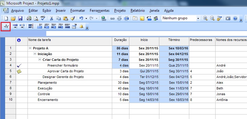Open print preview
The image size is (247, 119).
click(x=36, y=18)
